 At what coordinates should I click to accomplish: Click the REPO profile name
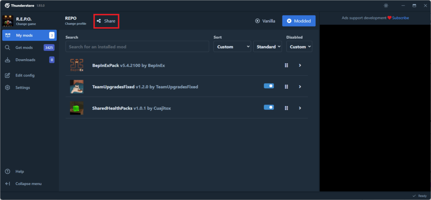[x=71, y=18]
